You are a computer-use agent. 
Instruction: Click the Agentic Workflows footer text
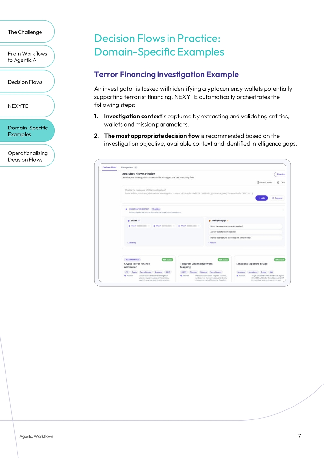pos(37,436)
